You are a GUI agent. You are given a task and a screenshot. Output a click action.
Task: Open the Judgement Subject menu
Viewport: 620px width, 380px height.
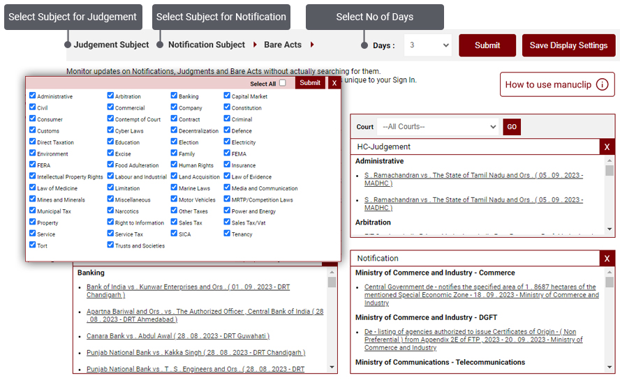(111, 45)
